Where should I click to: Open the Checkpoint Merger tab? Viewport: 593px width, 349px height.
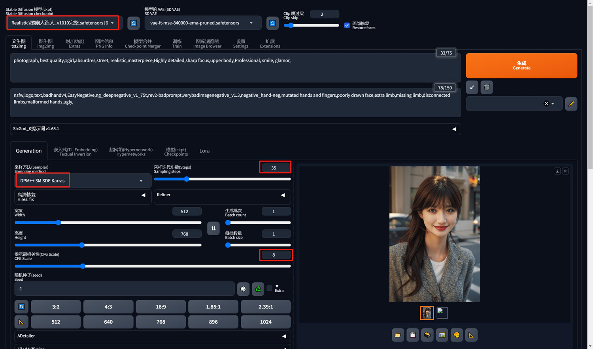pyautogui.click(x=143, y=43)
